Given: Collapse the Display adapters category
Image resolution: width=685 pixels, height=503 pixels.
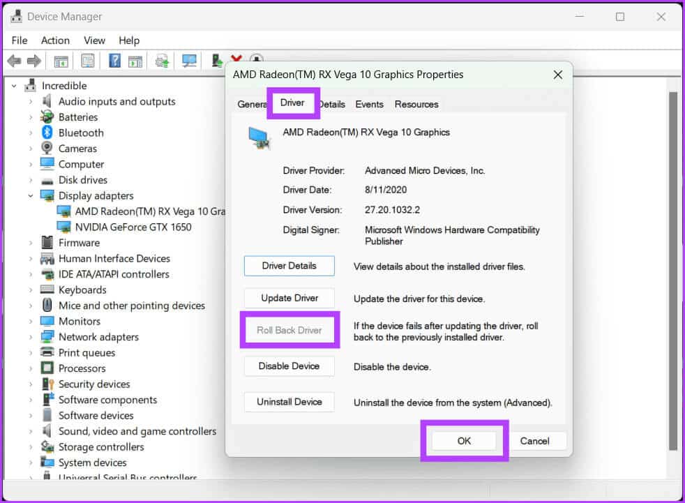Looking at the screenshot, I should (x=31, y=196).
